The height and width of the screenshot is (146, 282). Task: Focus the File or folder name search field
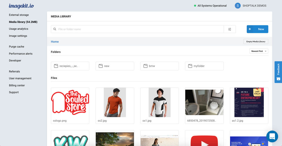(x=137, y=29)
